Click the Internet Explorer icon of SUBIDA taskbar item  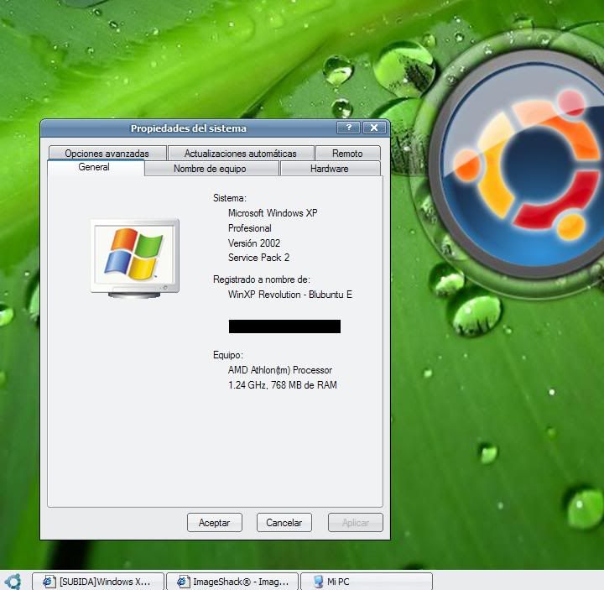point(49,581)
